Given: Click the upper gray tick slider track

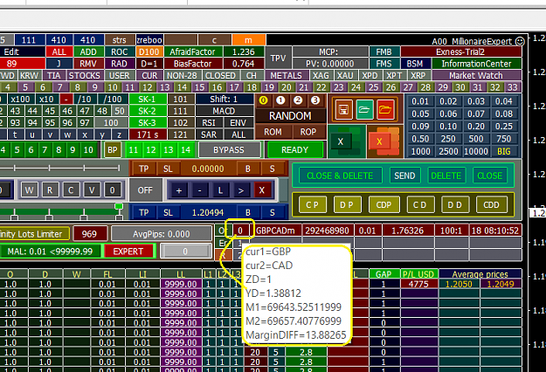Looking at the screenshot, I should click(x=60, y=168).
